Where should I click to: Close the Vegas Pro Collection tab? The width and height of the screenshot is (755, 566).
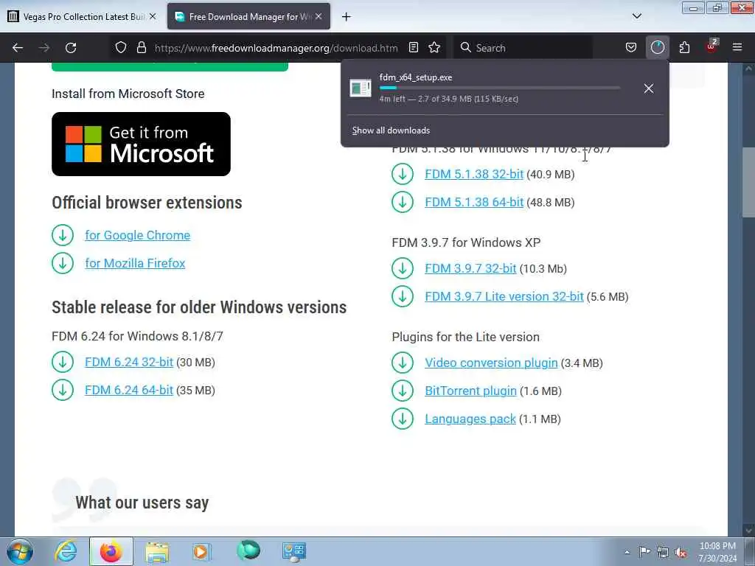[x=153, y=16]
